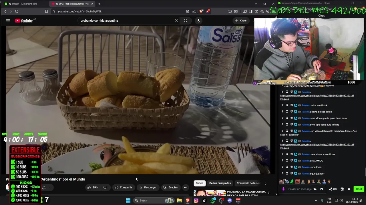Viewport: 366px width, 205px height.
Task: Open channel points infinity icon
Action: (333, 189)
